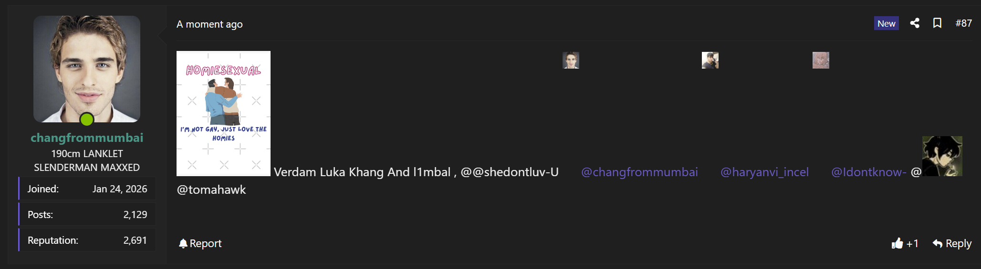
Task: Click the Report bell icon
Action: [183, 243]
